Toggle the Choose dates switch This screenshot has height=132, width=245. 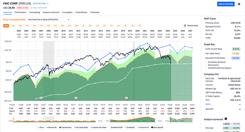[184, 26]
